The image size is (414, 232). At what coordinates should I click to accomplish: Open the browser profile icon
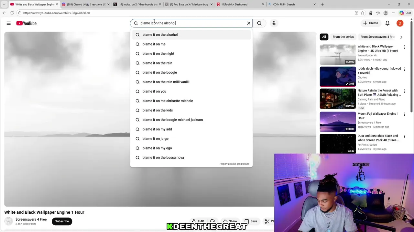click(386, 13)
